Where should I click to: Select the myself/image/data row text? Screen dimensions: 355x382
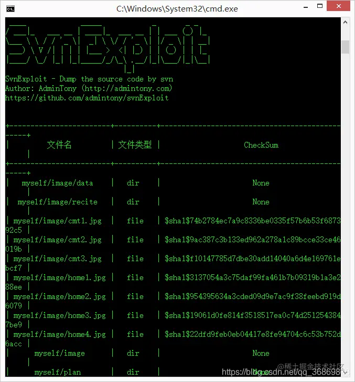coord(57,183)
